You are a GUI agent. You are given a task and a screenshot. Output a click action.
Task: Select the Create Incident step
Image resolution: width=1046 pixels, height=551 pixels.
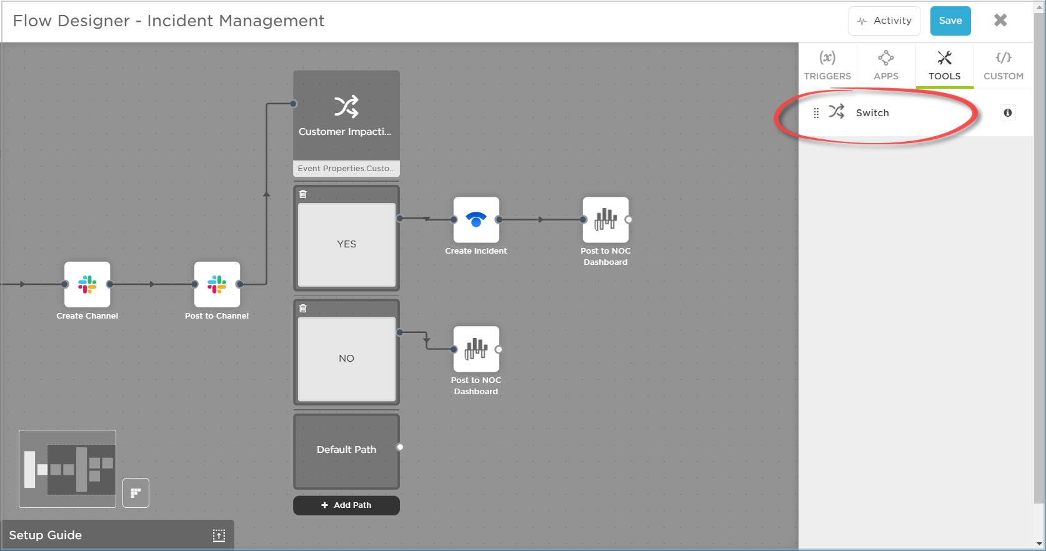(476, 220)
